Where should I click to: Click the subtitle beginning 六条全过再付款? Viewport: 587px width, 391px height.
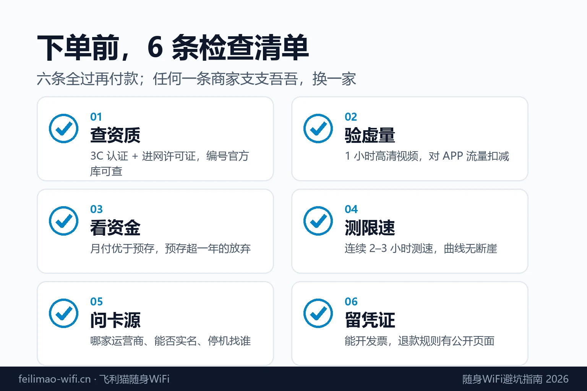pyautogui.click(x=196, y=79)
